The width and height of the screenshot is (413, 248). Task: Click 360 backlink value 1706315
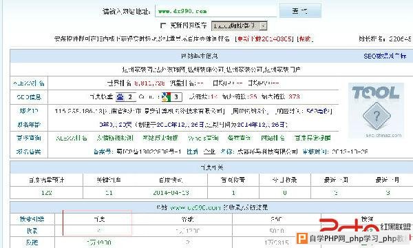[277, 242]
